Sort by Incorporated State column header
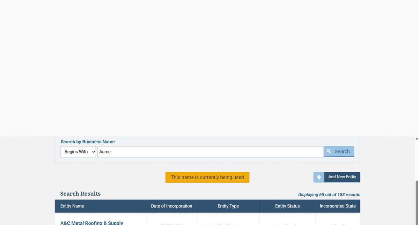This screenshot has height=225, width=419. click(x=338, y=206)
